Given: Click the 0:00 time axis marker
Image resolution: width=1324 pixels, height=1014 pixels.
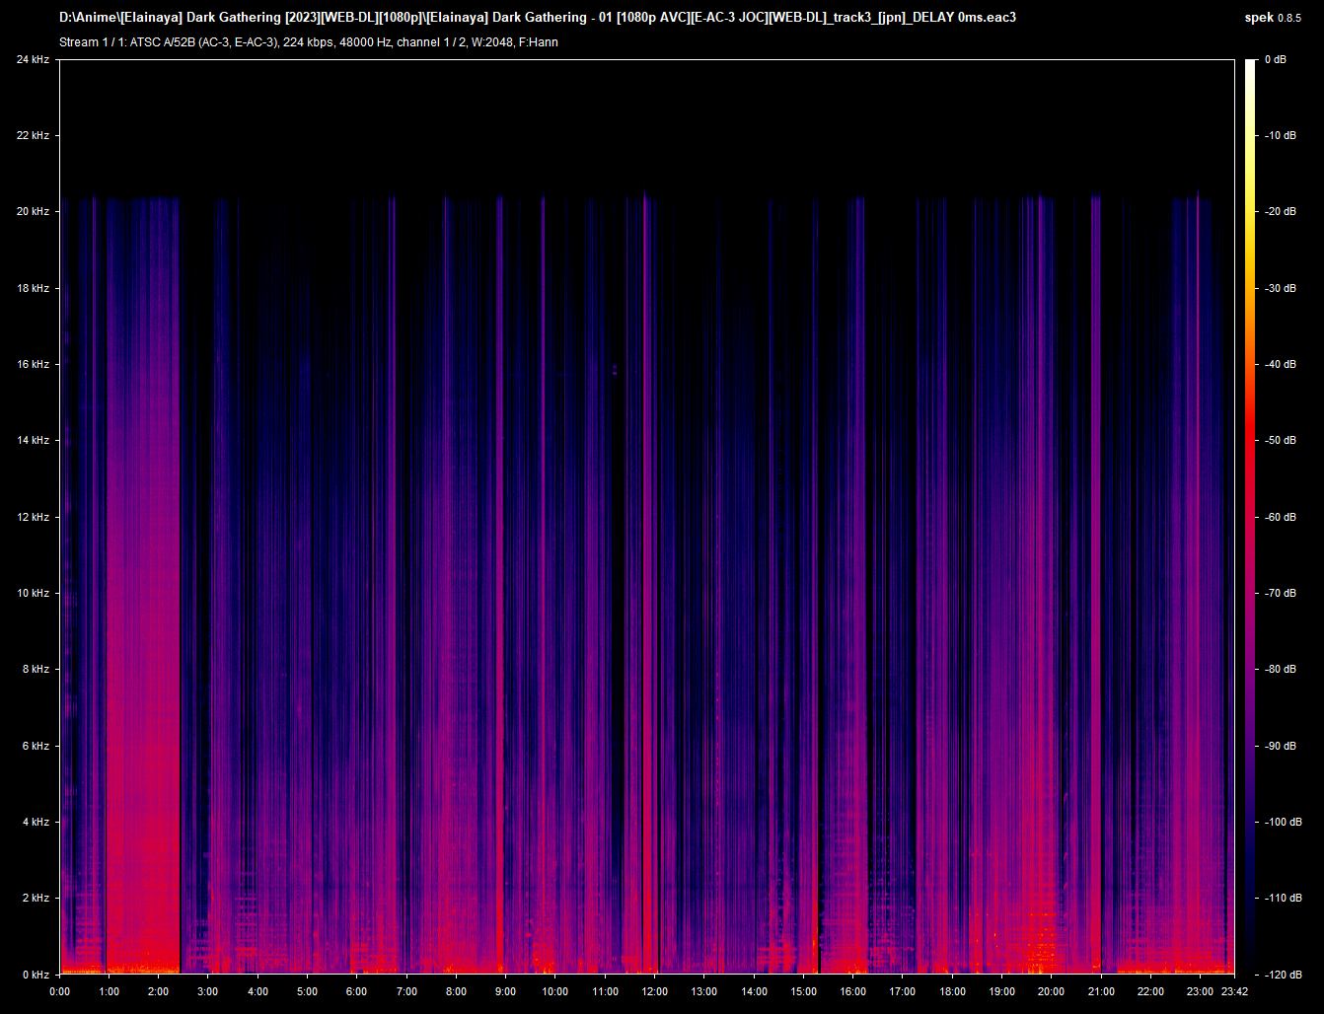Looking at the screenshot, I should [x=59, y=992].
